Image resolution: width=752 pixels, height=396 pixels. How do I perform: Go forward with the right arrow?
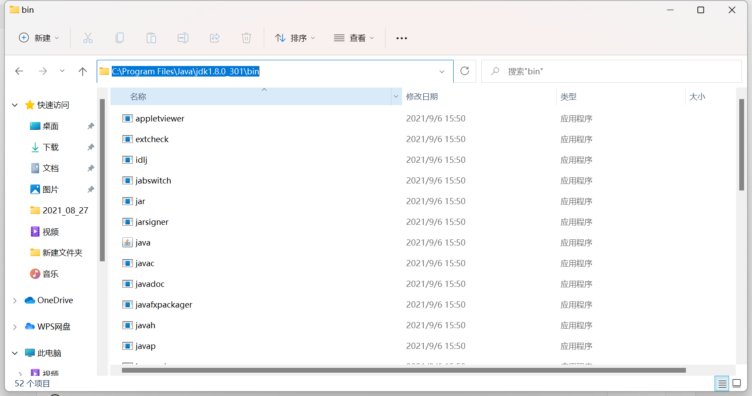[43, 71]
